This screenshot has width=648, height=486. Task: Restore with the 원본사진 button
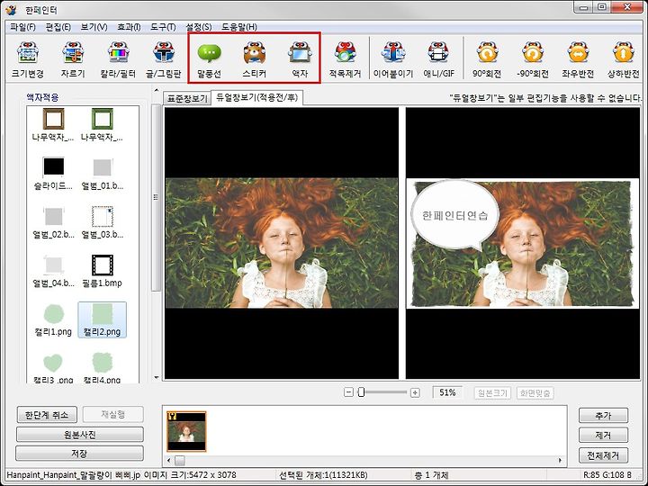tap(80, 435)
